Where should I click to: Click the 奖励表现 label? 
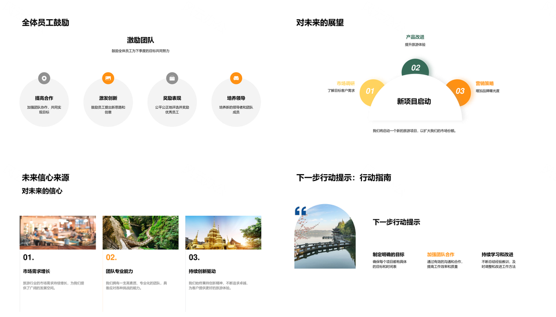point(172,98)
